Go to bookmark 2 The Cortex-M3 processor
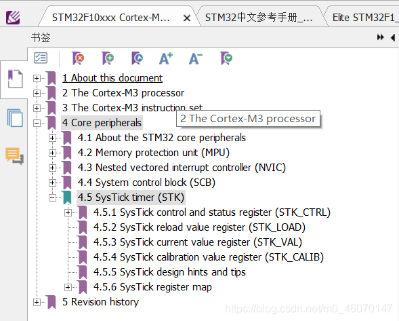Screen dimensions: 399x321 click(123, 93)
